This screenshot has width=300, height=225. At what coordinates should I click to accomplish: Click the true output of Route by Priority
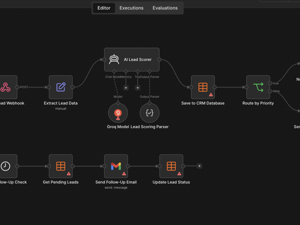click(x=270, y=83)
